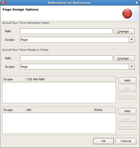Click Scope column header in CSS table

[x=14, y=79]
